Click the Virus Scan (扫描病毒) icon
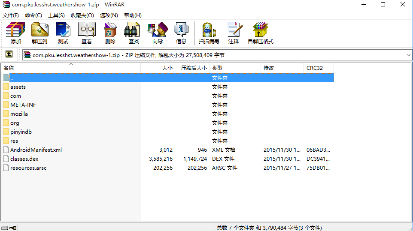The height and width of the screenshot is (231, 413). (209, 33)
